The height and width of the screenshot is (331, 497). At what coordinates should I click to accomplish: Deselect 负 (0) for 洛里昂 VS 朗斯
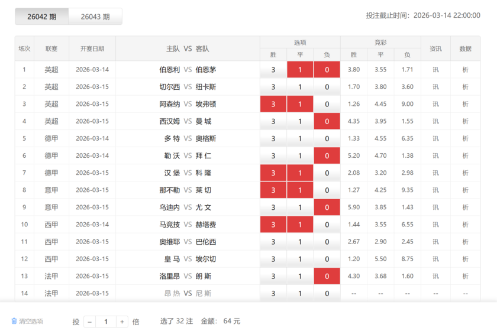[327, 276]
